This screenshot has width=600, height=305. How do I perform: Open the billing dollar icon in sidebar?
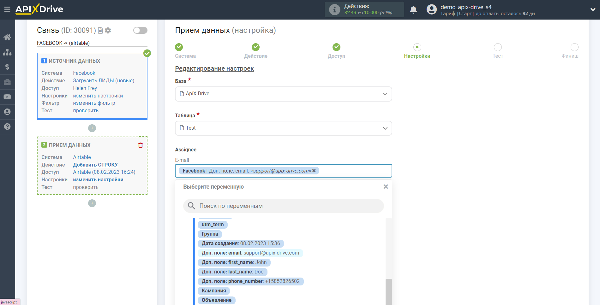[x=7, y=67]
